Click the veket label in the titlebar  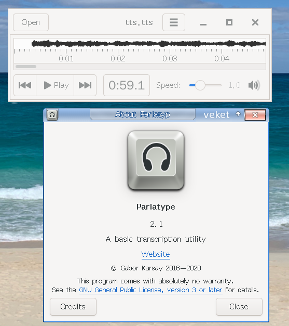(x=216, y=115)
